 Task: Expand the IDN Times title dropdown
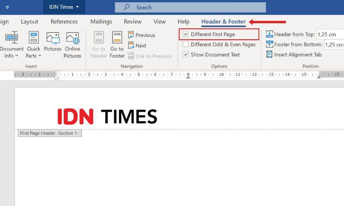[x=78, y=7]
